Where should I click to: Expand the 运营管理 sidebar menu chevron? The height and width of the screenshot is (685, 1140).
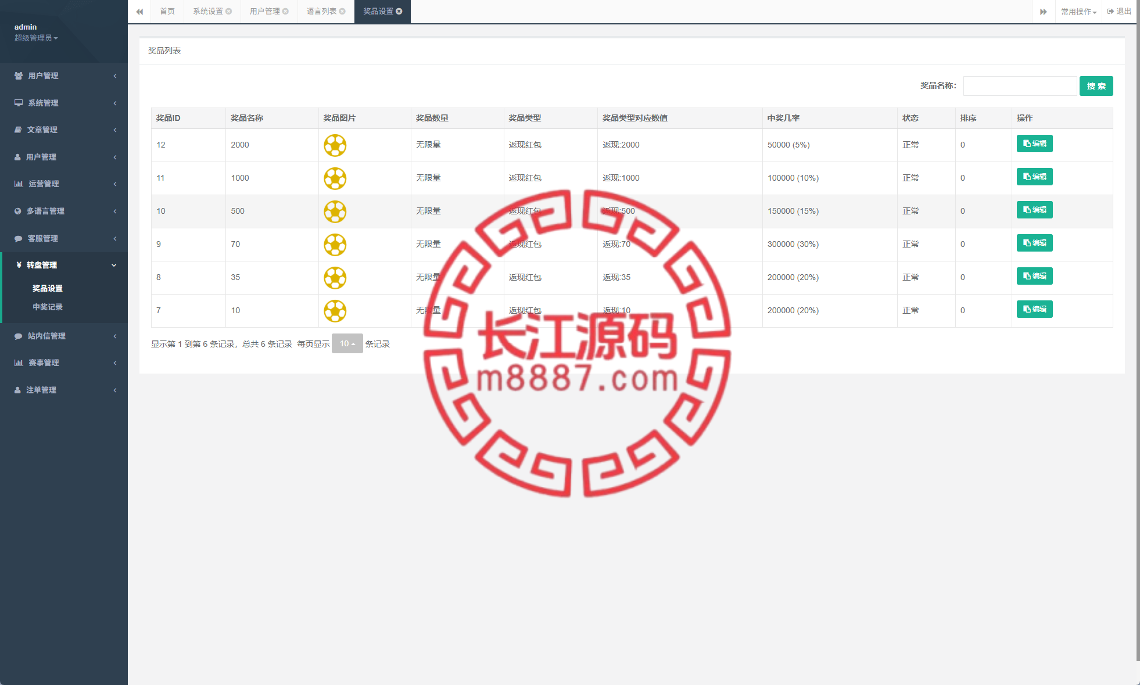pos(115,184)
